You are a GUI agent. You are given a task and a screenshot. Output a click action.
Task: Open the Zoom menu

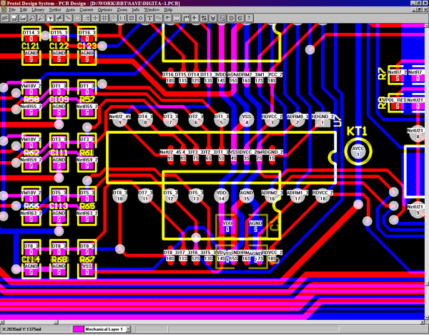tap(122, 10)
